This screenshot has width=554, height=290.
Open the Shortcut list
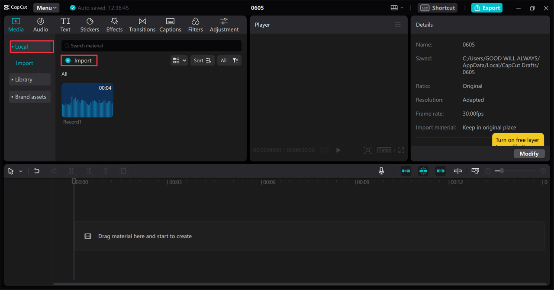point(438,8)
